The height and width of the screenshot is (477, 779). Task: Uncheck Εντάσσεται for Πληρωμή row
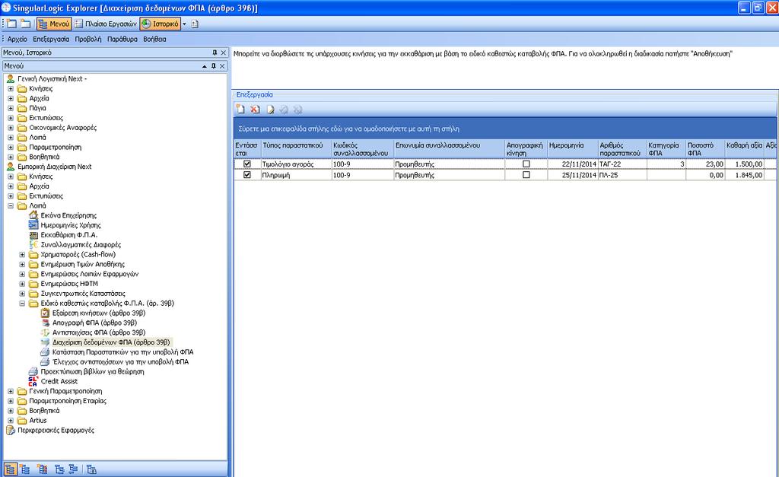(x=247, y=175)
